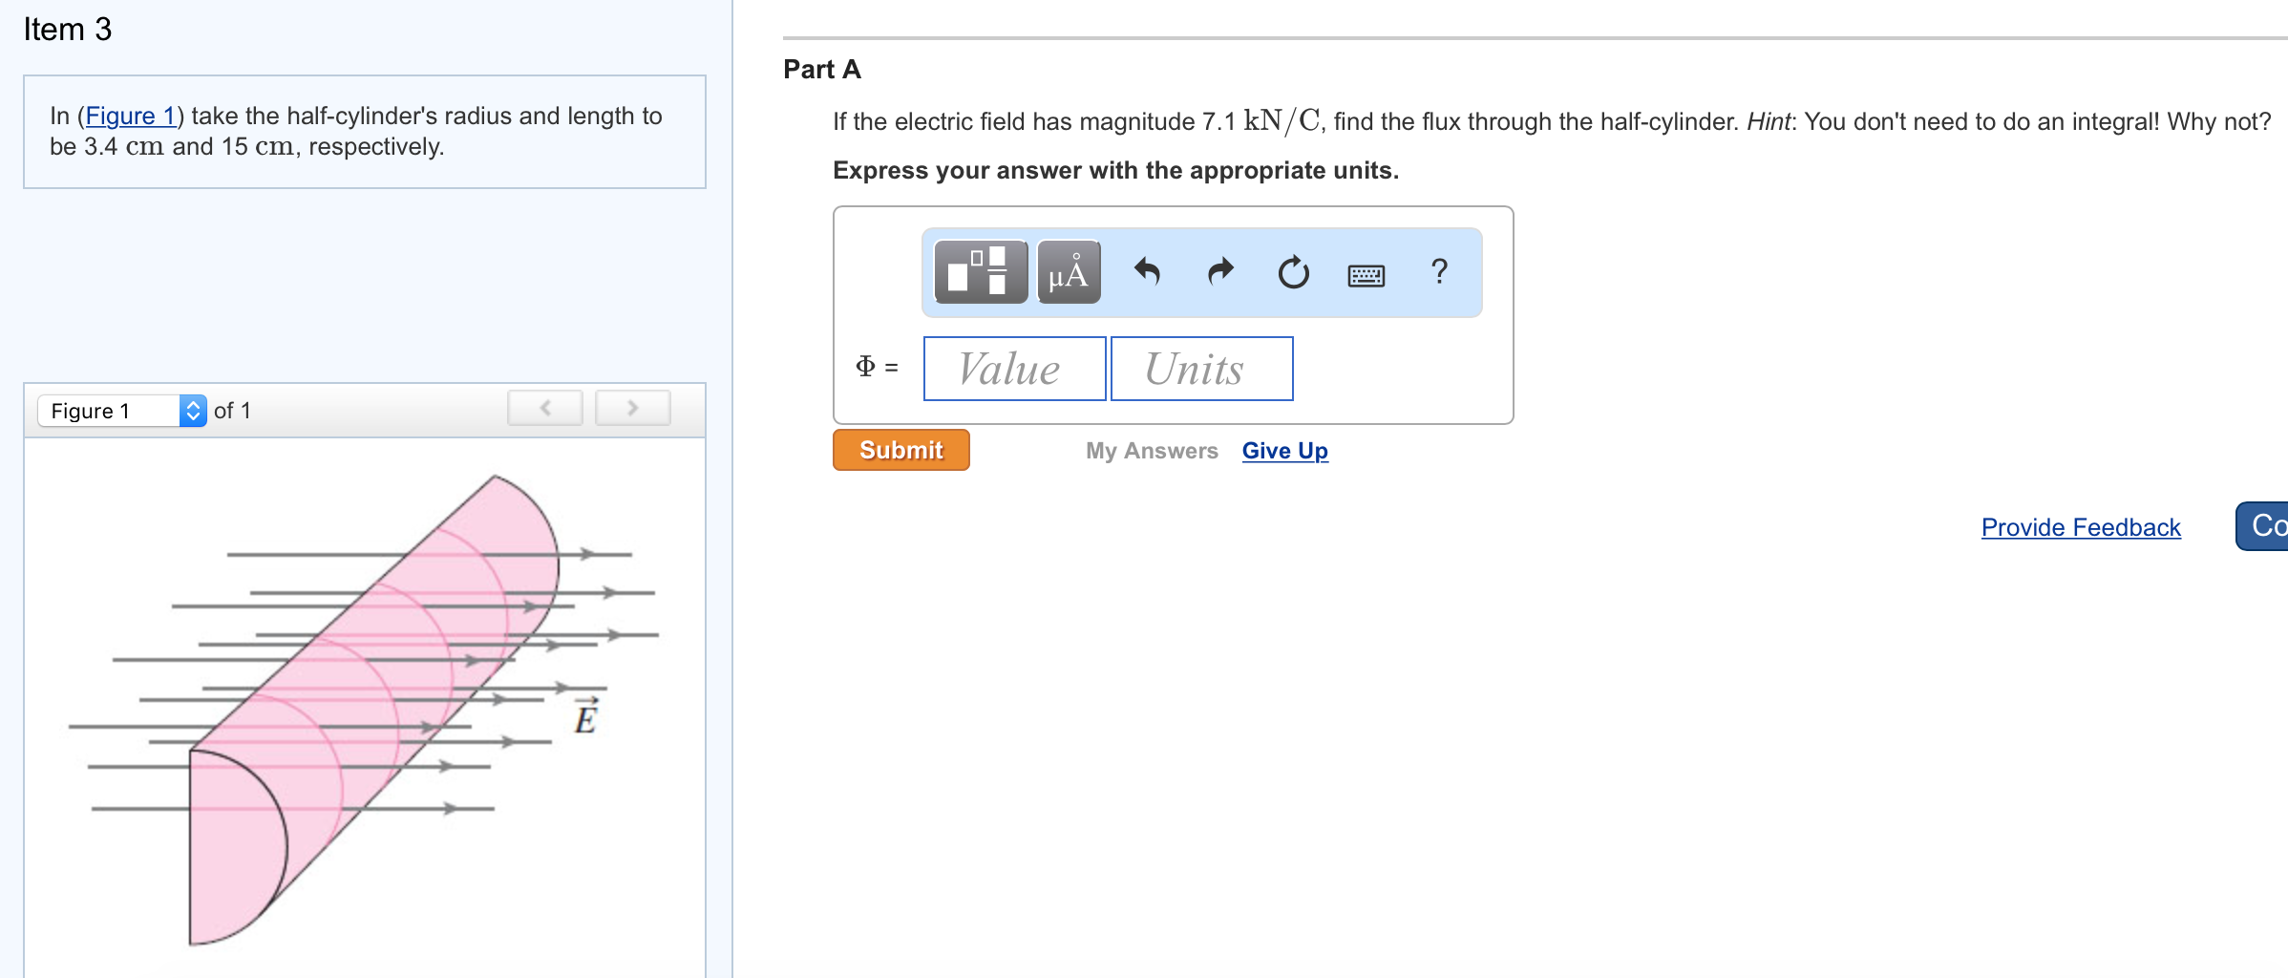Click My Answers
Screen dimensions: 2288x978
tap(1151, 450)
